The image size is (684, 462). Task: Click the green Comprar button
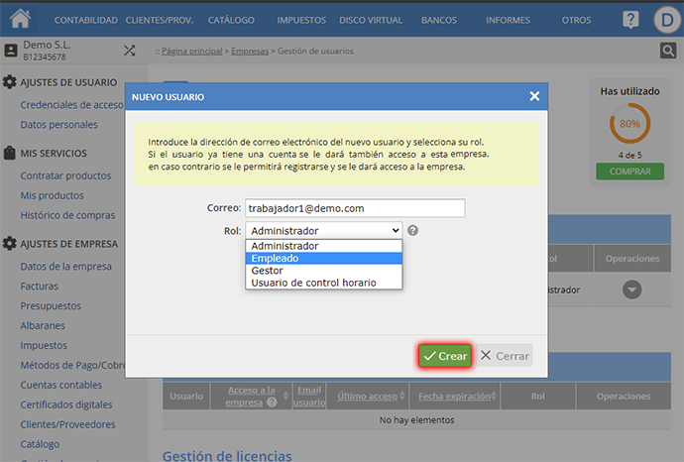tap(629, 172)
